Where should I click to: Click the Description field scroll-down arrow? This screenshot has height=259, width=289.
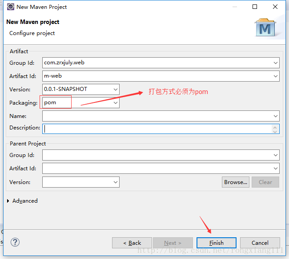pyautogui.click(x=275, y=131)
